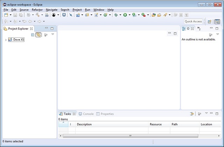
Task: Click the Forward navigation arrow
Action: 39,21
